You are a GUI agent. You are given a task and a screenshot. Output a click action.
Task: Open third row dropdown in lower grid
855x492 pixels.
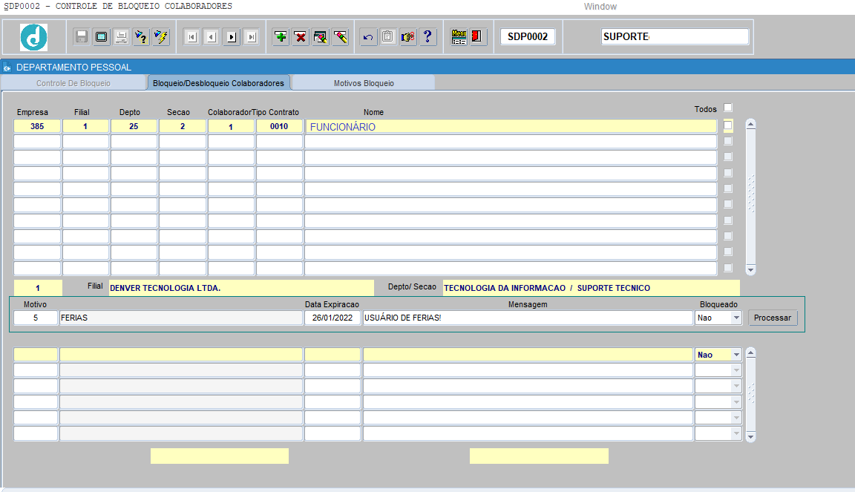pos(737,386)
